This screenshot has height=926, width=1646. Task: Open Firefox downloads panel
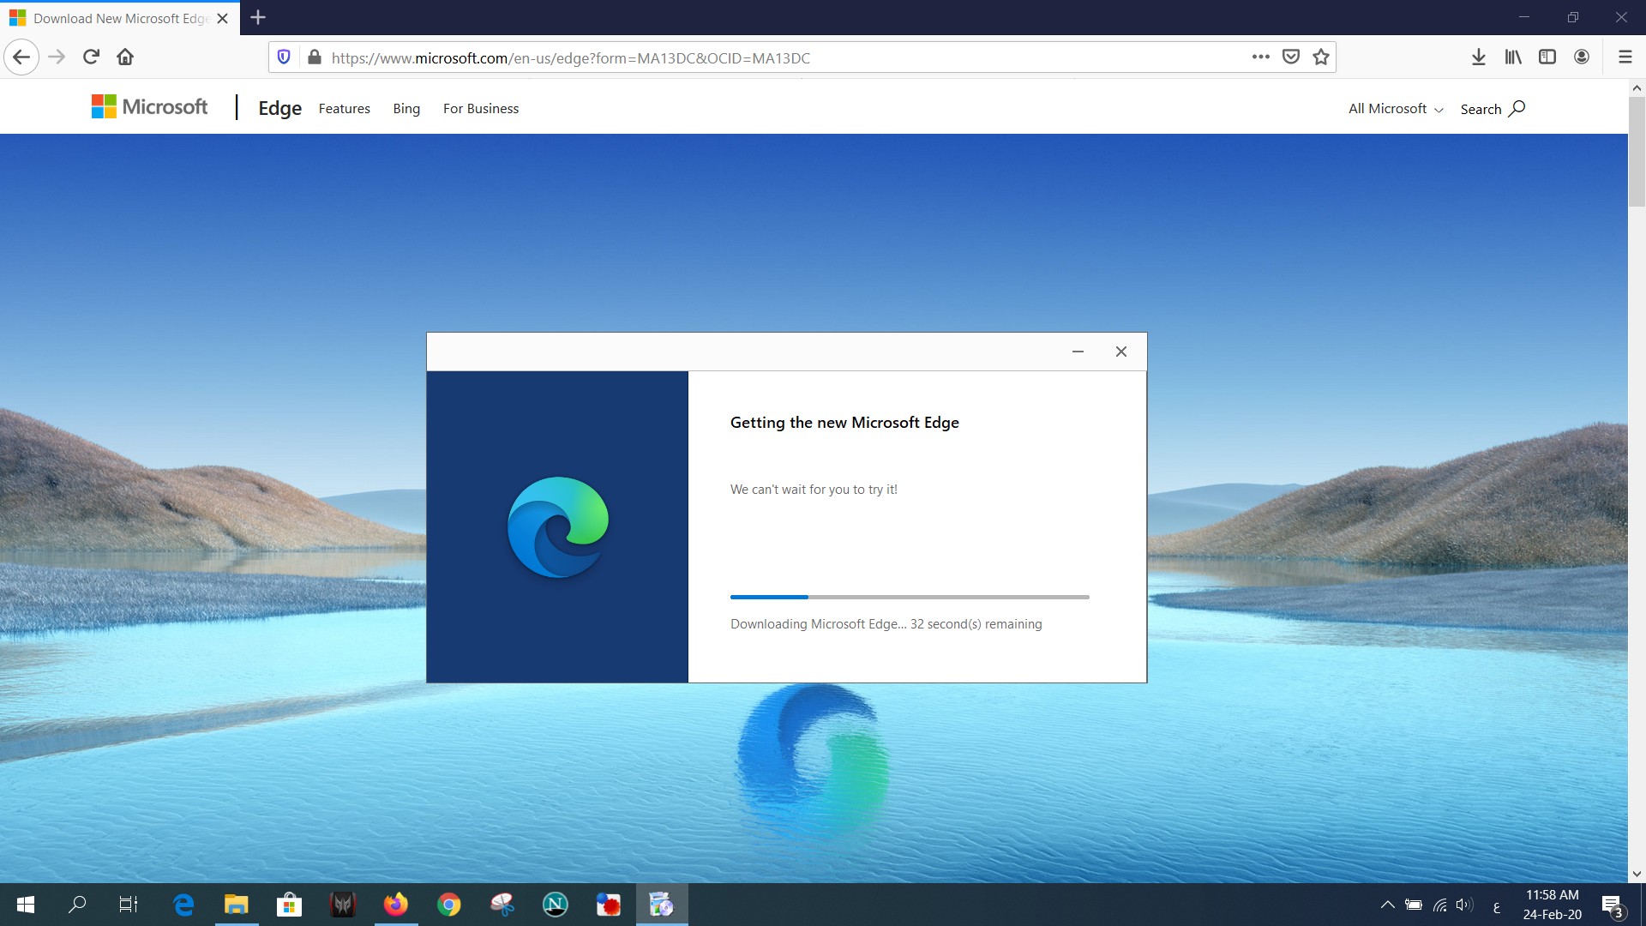[x=1479, y=57]
